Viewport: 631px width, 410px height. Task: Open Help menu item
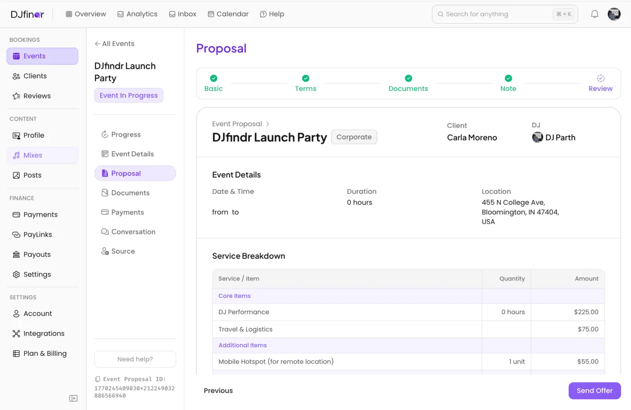point(272,14)
